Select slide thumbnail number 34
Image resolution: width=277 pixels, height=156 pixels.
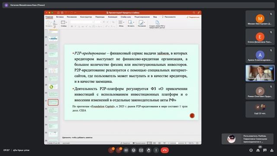[x=53, y=126]
